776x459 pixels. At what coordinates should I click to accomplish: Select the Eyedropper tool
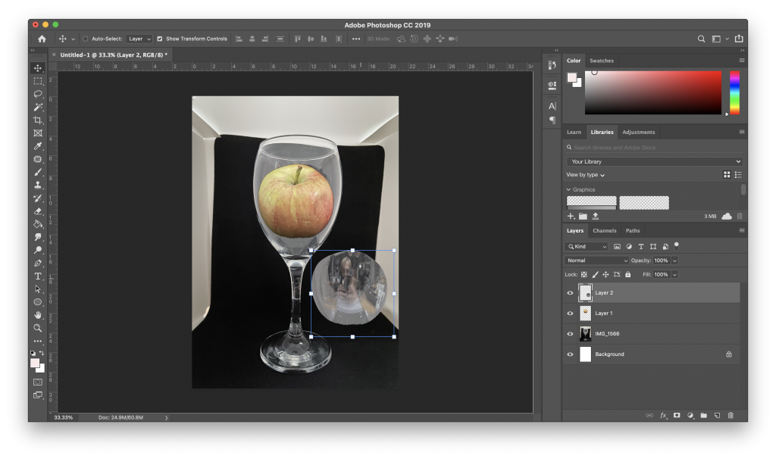tap(38, 146)
